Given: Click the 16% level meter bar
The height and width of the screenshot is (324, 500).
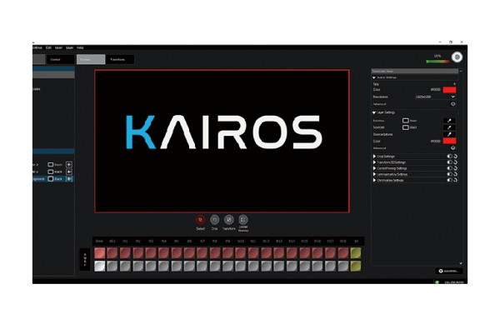Looking at the screenshot, I should pyautogui.click(x=437, y=61).
